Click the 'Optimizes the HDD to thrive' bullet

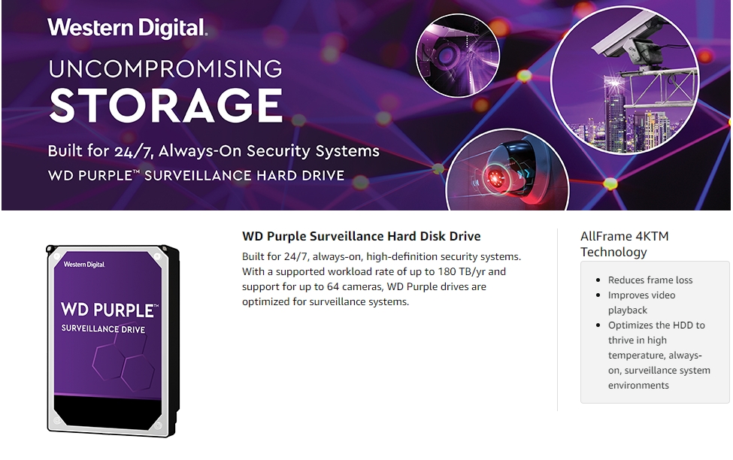point(659,356)
